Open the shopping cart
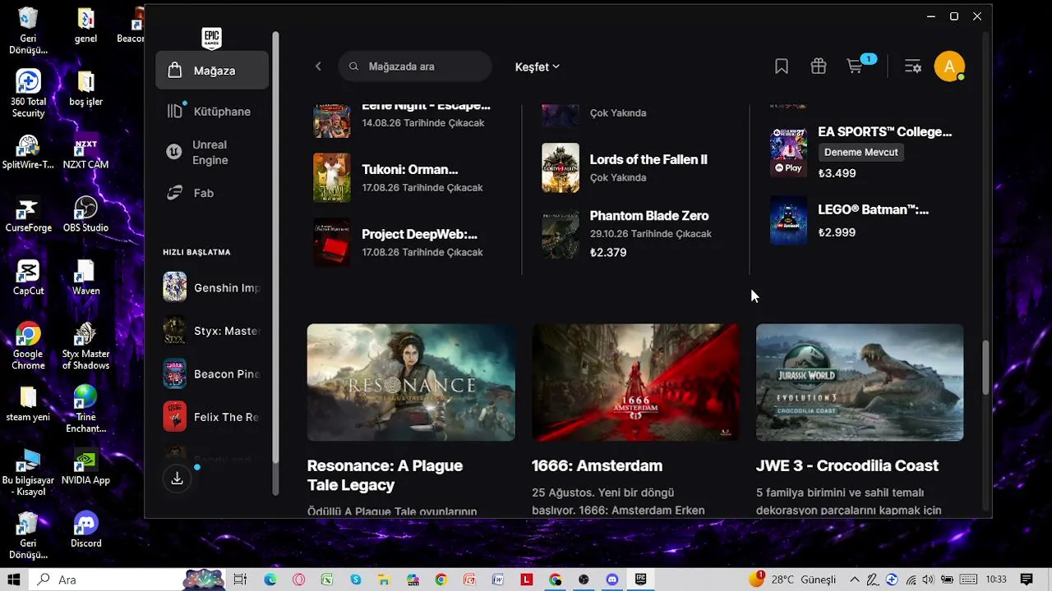 tap(856, 66)
